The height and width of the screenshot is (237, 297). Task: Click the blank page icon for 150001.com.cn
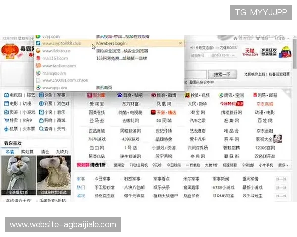pos(38,80)
